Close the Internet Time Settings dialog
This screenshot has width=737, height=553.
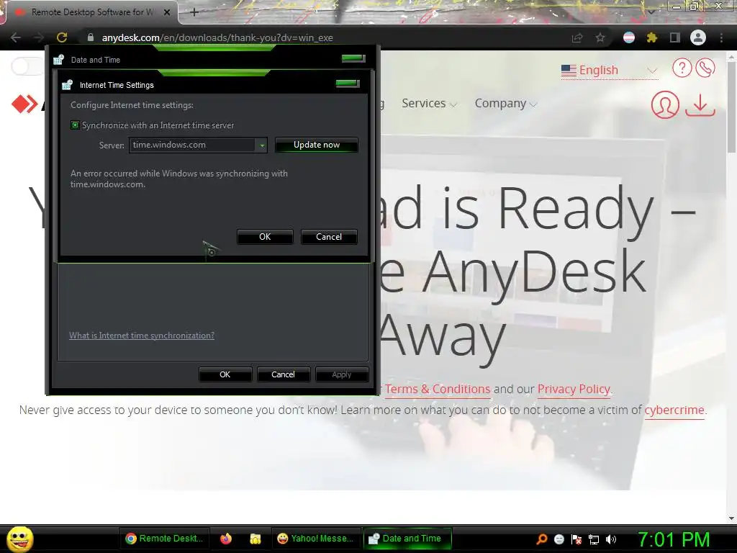[348, 84]
